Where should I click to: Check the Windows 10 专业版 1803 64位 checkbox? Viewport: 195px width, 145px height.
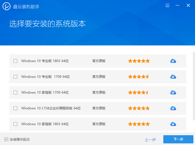[15, 61]
